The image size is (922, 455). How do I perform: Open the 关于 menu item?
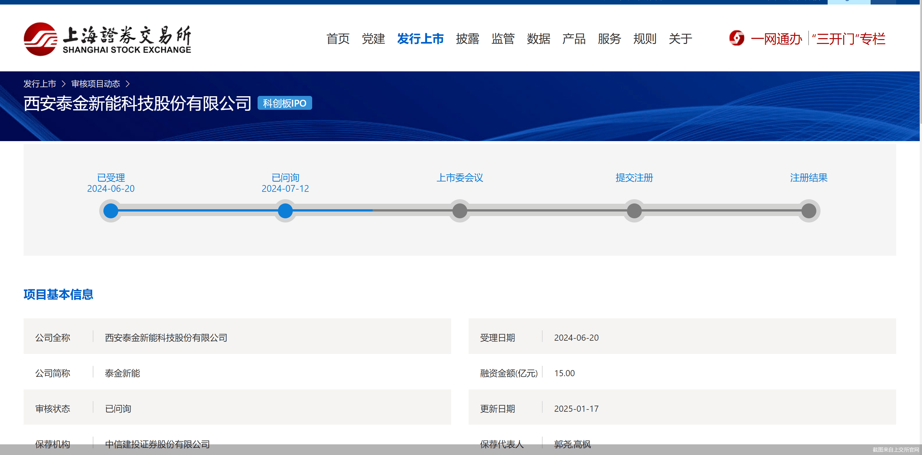(680, 39)
